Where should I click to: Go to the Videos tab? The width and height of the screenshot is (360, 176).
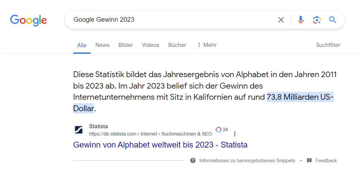151,45
